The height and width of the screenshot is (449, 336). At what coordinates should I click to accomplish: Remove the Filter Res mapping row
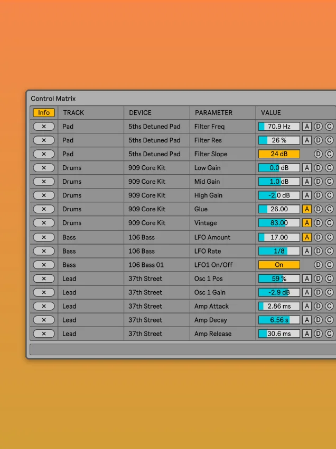[44, 140]
